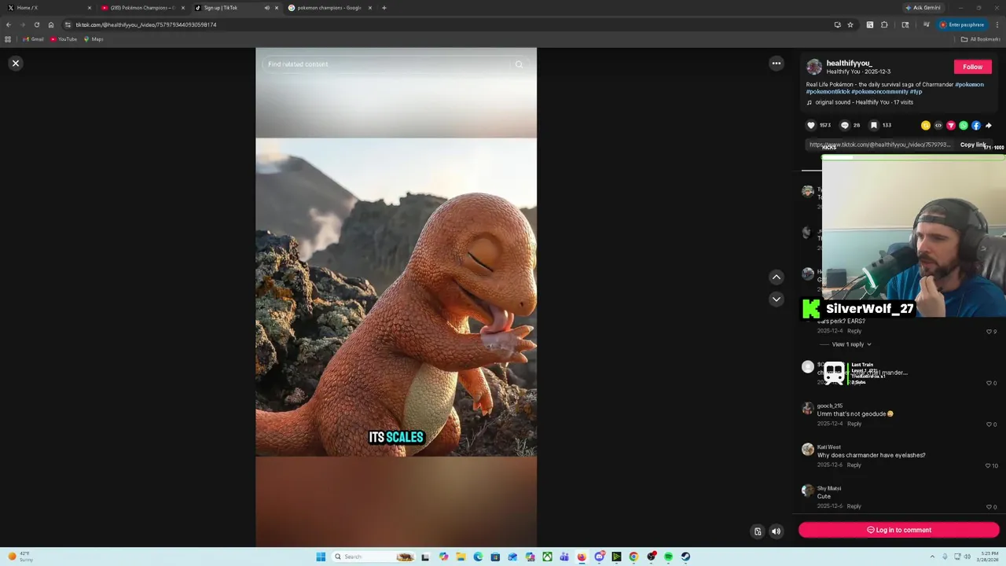The height and width of the screenshot is (566, 1006).
Task: Open healthifyyou_ profile avatar
Action: pos(814,67)
